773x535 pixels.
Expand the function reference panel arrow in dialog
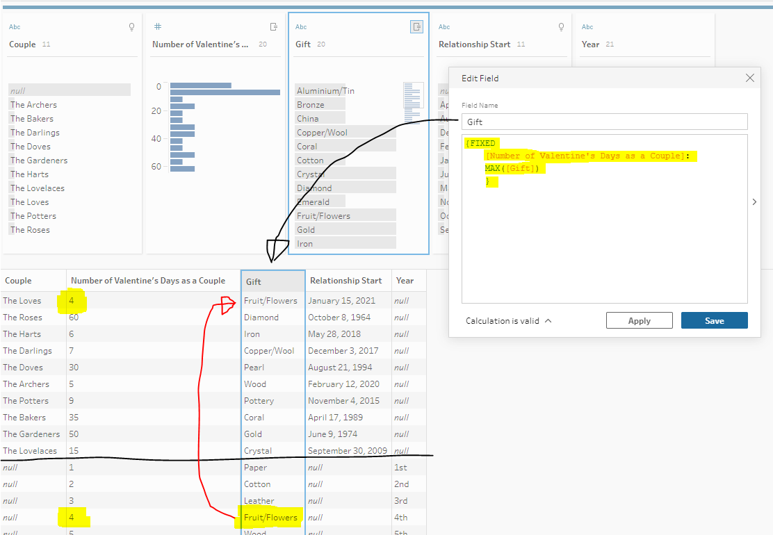coord(755,202)
